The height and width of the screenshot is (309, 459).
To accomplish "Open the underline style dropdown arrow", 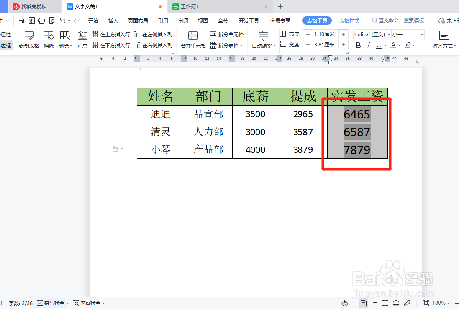I will pyautogui.click(x=385, y=45).
